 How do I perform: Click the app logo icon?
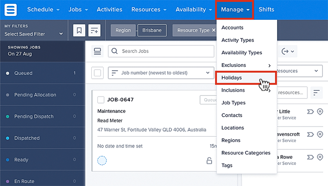[10, 10]
